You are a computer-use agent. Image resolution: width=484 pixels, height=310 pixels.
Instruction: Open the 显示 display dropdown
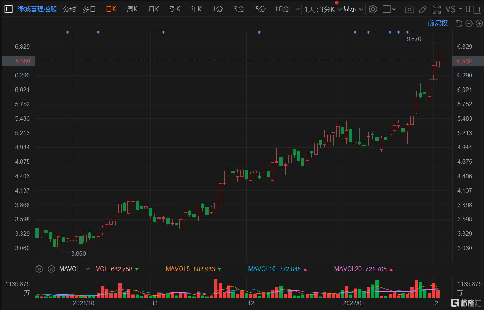[x=353, y=9]
